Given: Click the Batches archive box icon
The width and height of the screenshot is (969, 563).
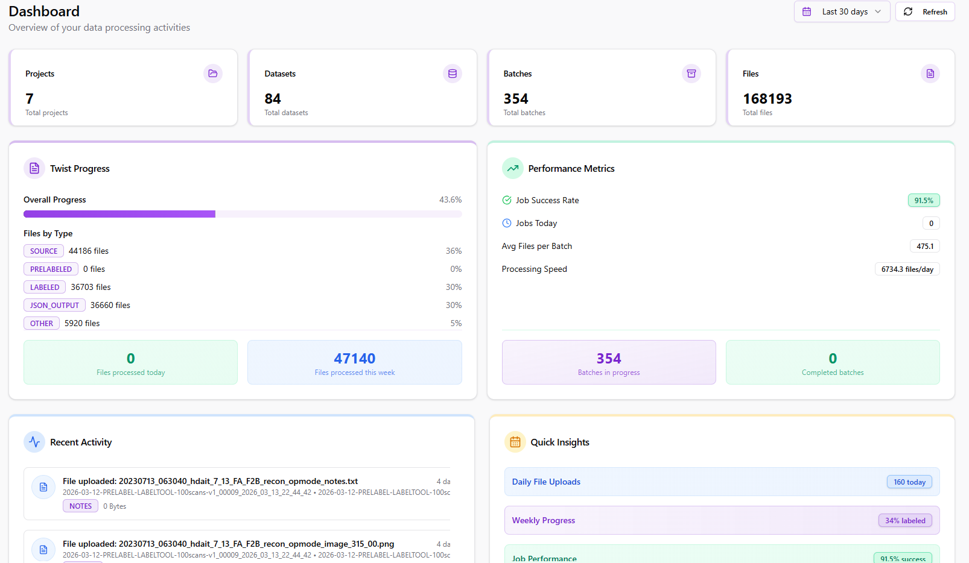Looking at the screenshot, I should tap(691, 74).
